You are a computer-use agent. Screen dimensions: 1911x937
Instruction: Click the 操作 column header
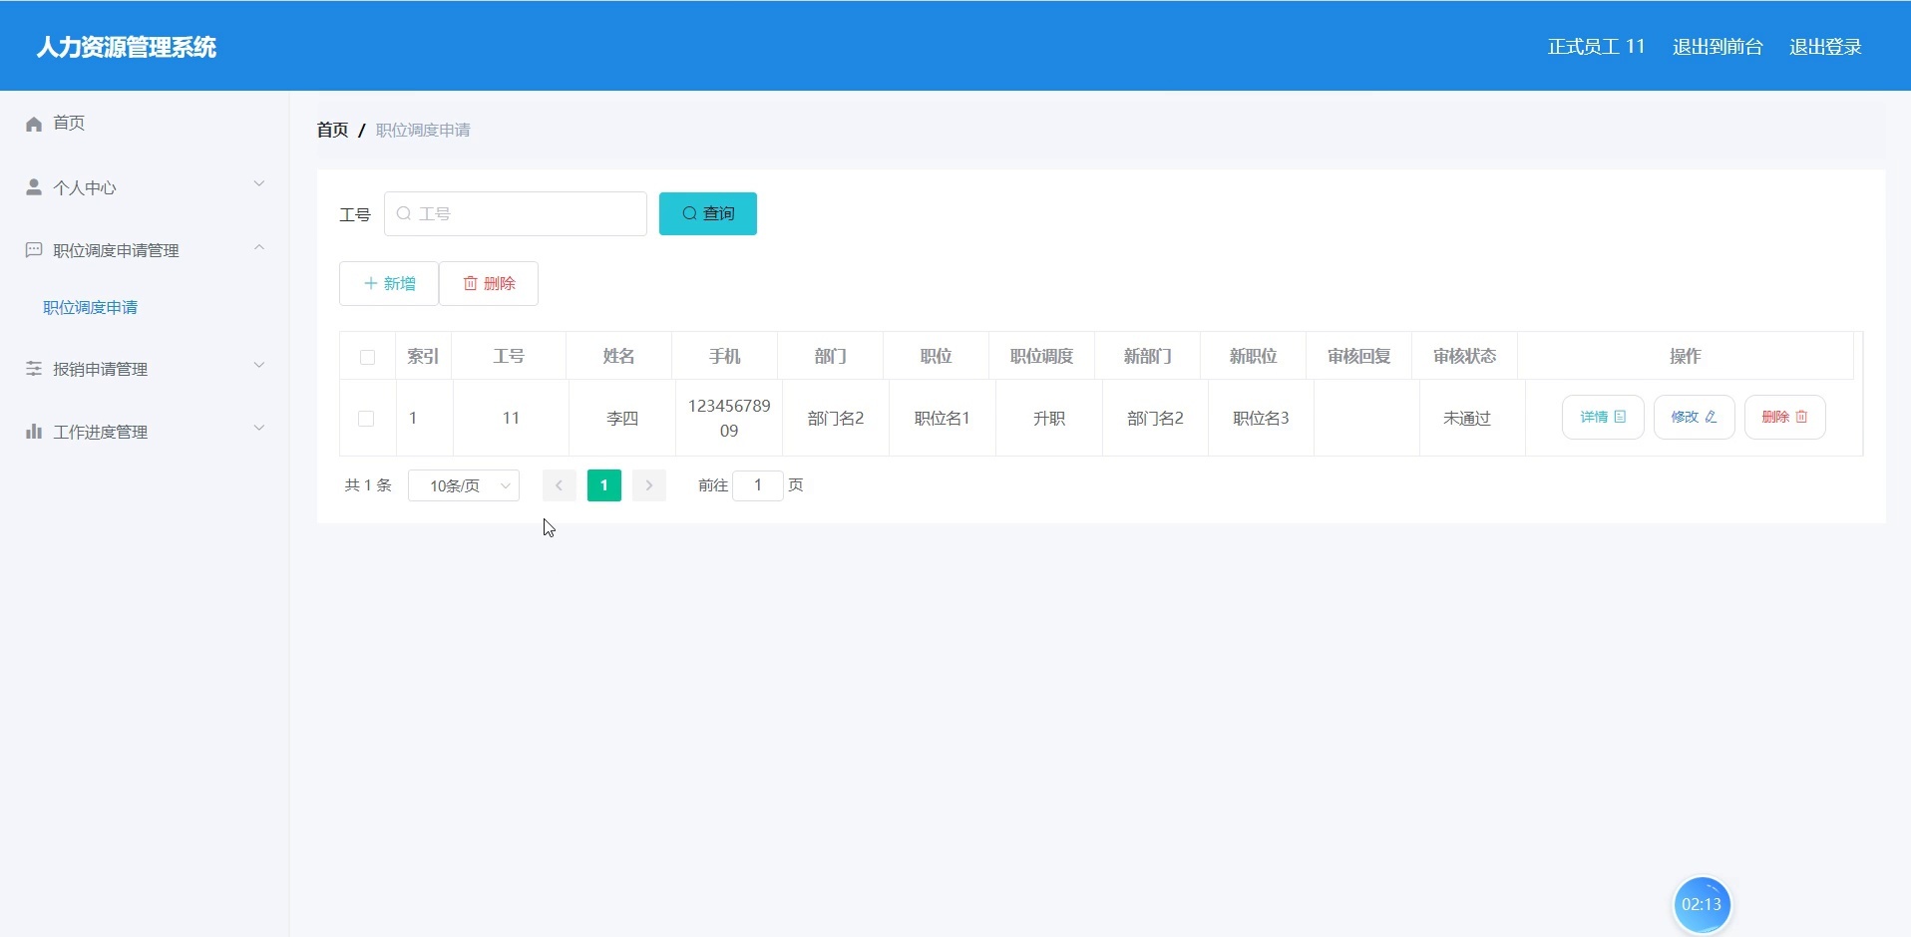1686,356
